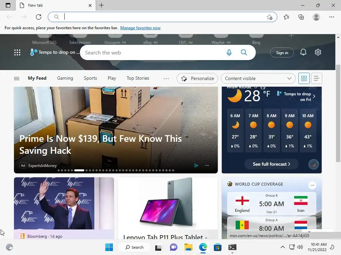Show hidden system tray icons
Image resolution: width=341 pixels, height=255 pixels.
coord(282,247)
